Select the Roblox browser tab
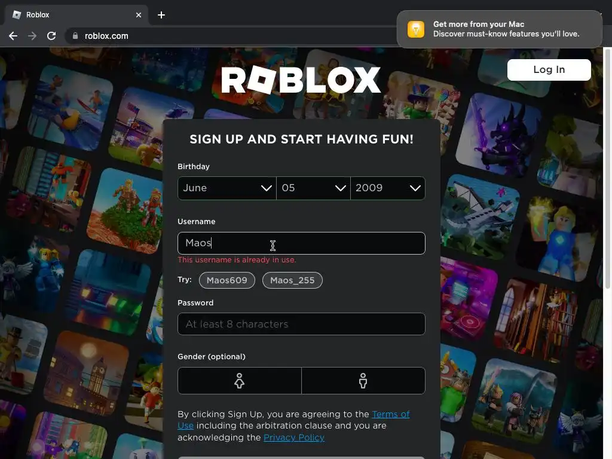Viewport: 612px width, 459px height. pyautogui.click(x=76, y=15)
